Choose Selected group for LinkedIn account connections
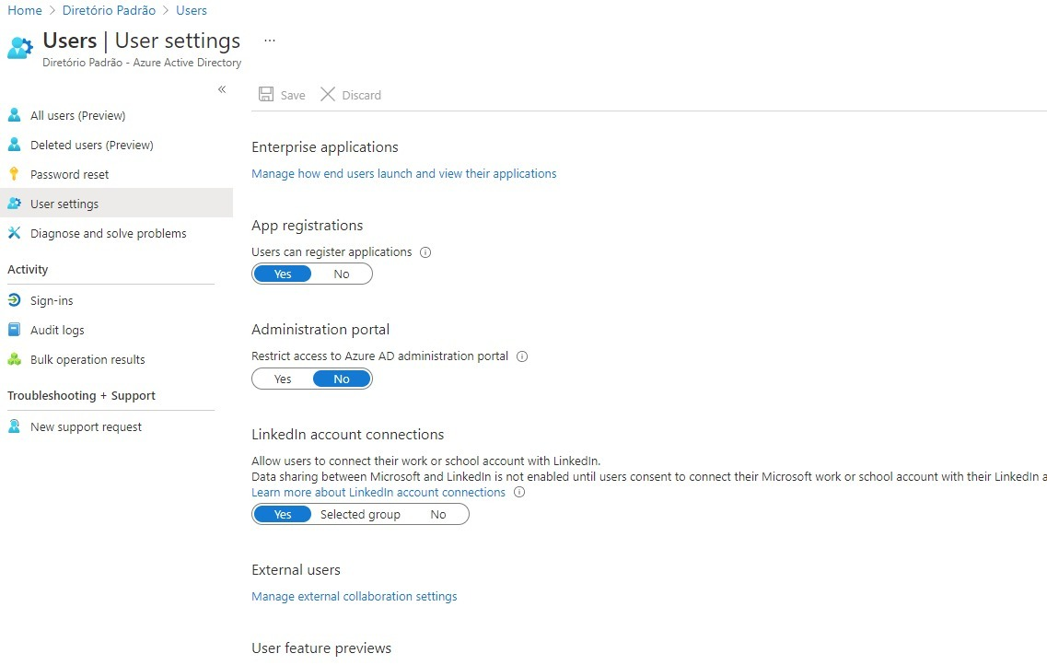 click(360, 514)
